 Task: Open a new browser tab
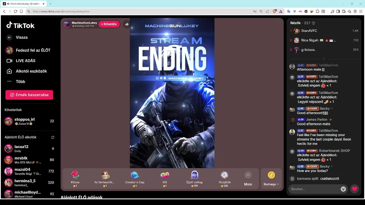pos(50,4)
